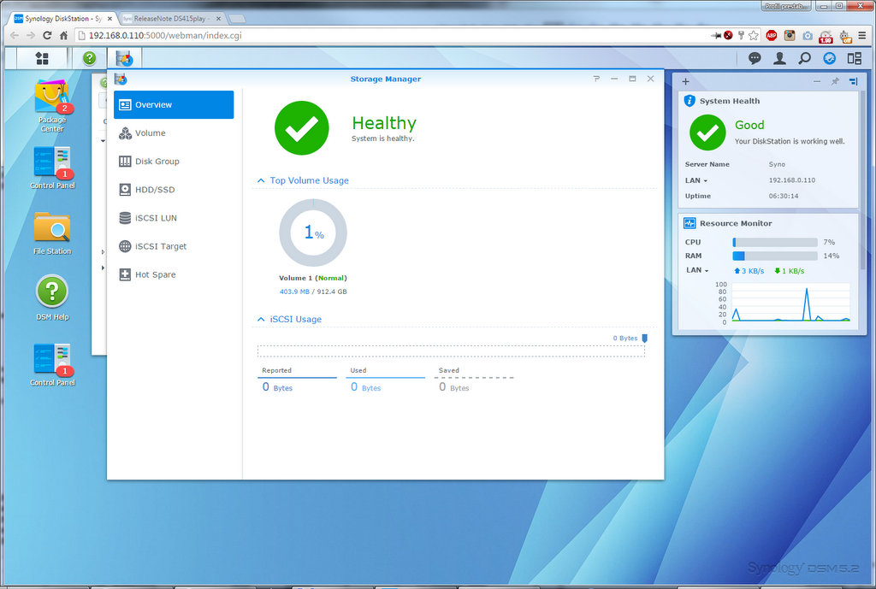
Task: Switch to ReleaseNote DS415play browser tab
Action: (x=170, y=19)
